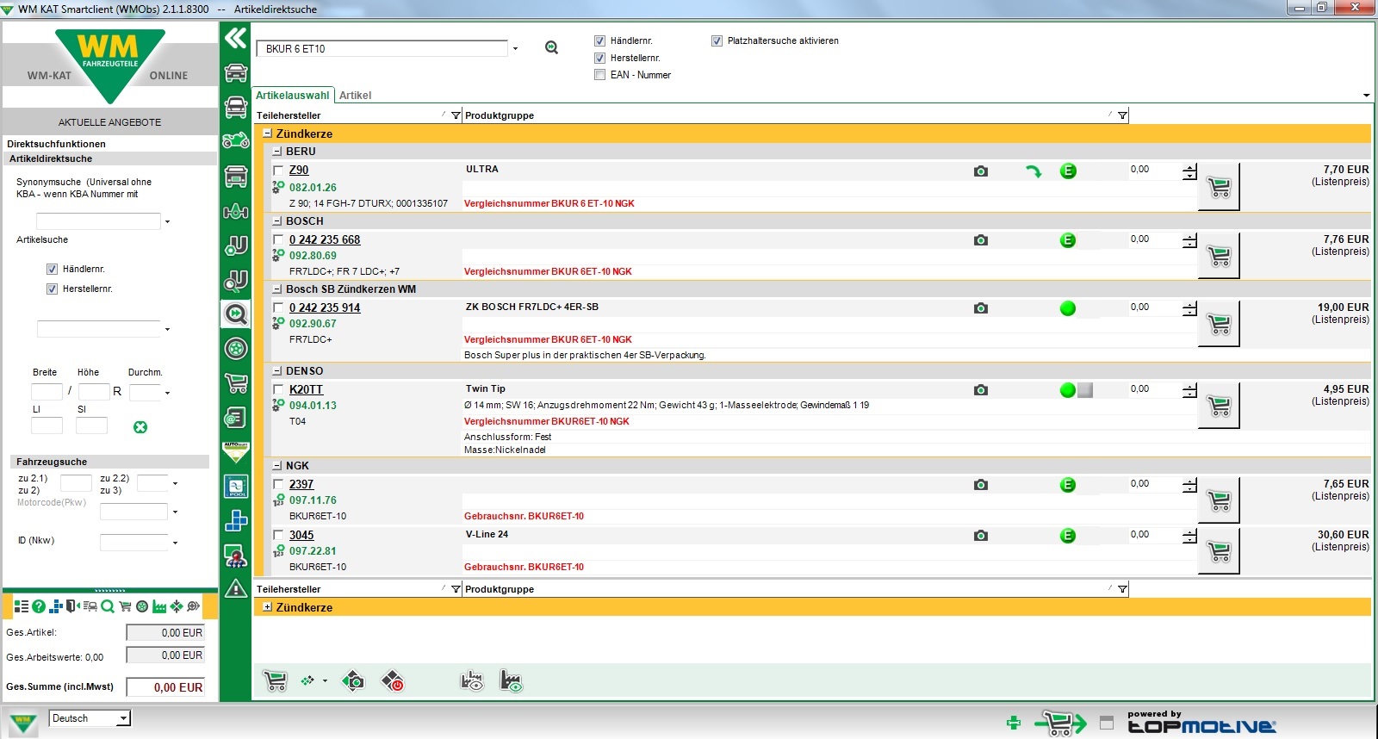Viewport: 1378px width, 739px height.
Task: Select checkbox for NGK article 2397
Action: coord(278,485)
